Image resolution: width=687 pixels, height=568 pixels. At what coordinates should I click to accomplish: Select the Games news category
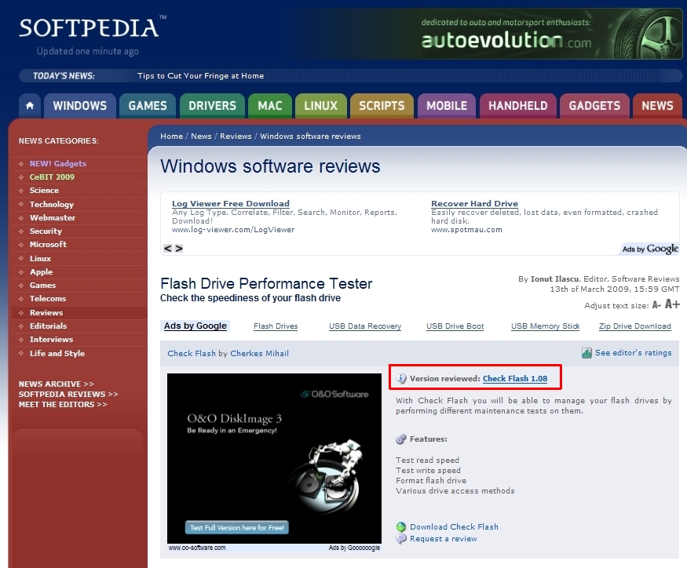point(42,285)
